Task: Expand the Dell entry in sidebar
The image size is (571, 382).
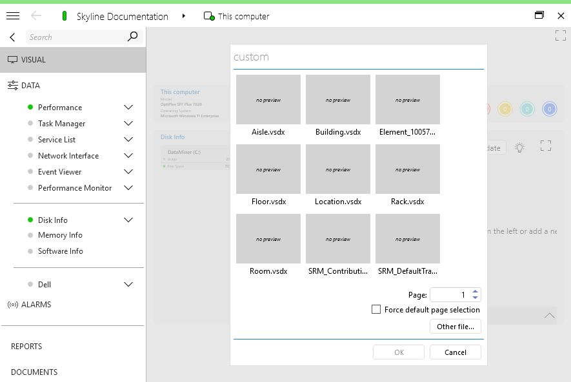Action: click(128, 284)
